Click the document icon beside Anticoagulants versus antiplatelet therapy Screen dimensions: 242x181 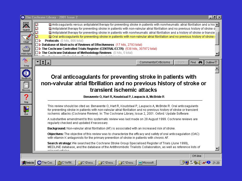[x=50, y=25]
